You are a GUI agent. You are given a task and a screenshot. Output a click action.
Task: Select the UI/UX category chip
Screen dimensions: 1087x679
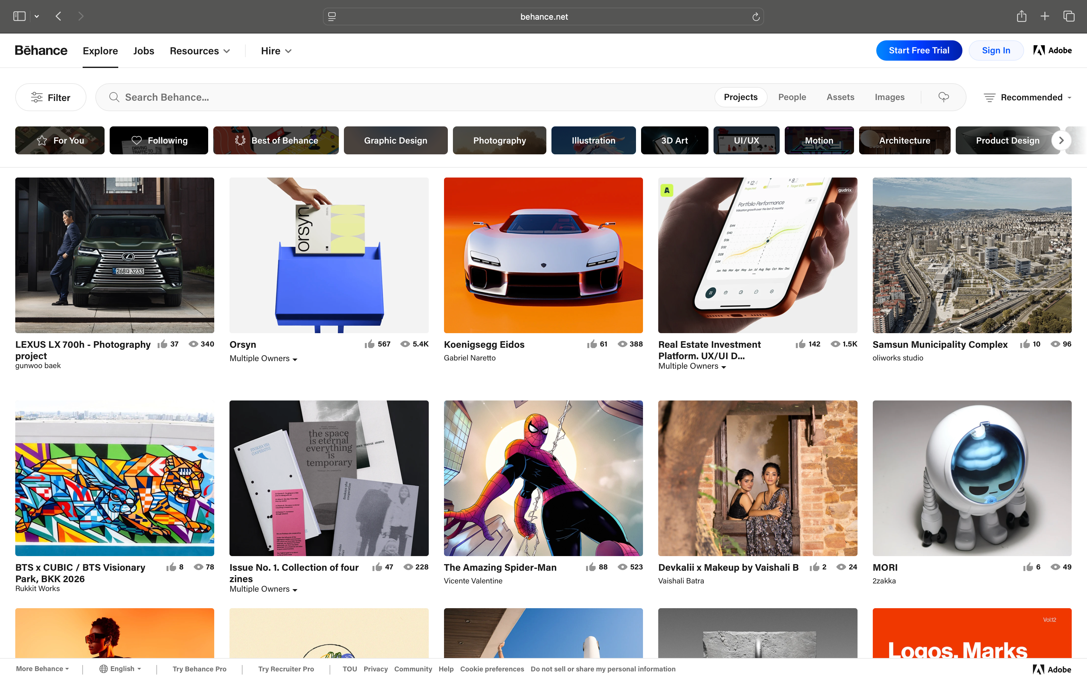click(x=746, y=140)
